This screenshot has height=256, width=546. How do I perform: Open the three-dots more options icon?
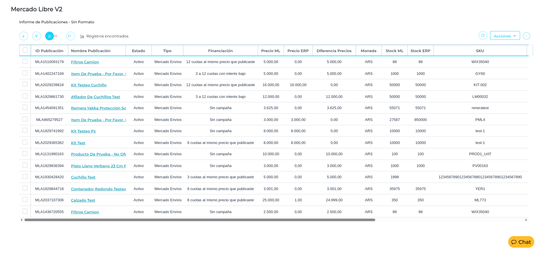pyautogui.click(x=527, y=36)
